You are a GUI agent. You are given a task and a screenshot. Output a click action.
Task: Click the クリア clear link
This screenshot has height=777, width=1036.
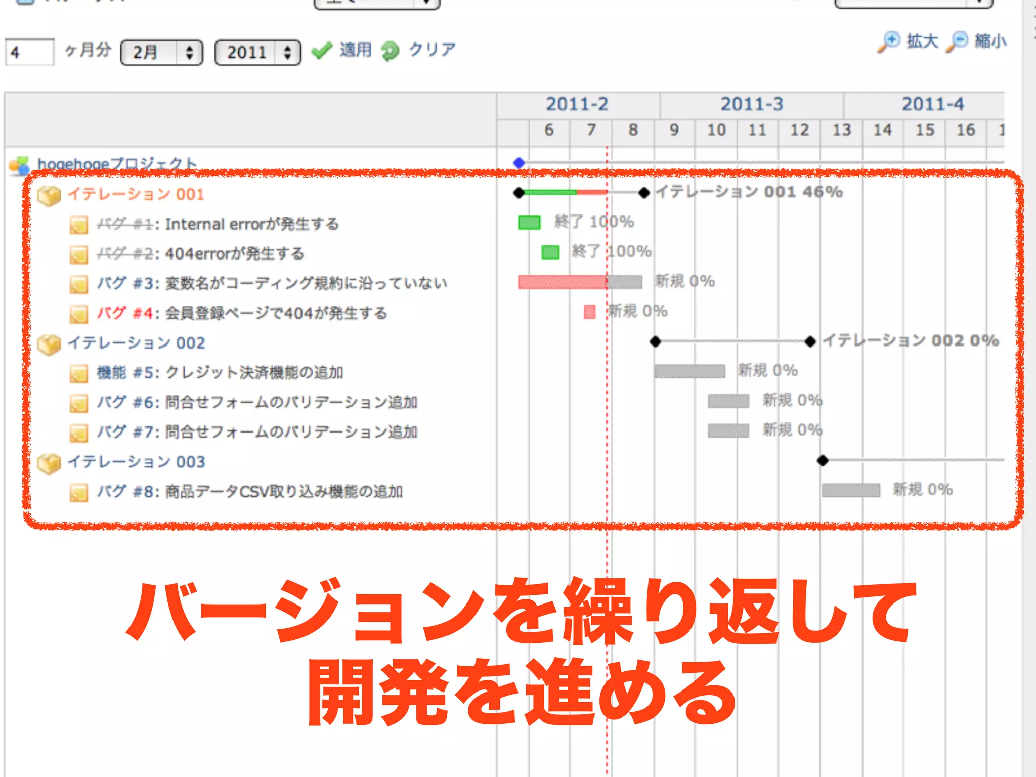pos(432,50)
